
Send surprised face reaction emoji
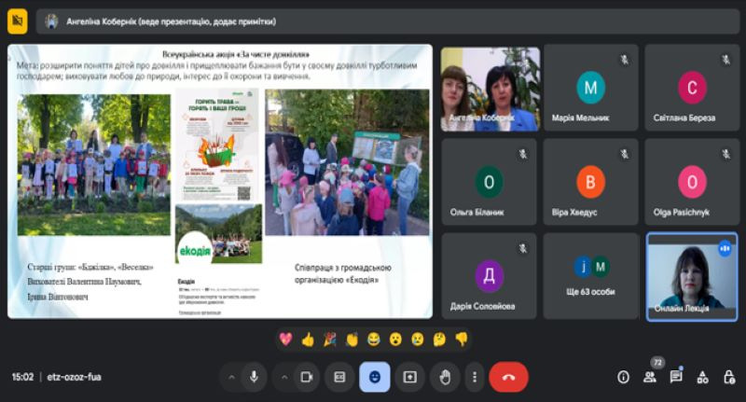[395, 340]
